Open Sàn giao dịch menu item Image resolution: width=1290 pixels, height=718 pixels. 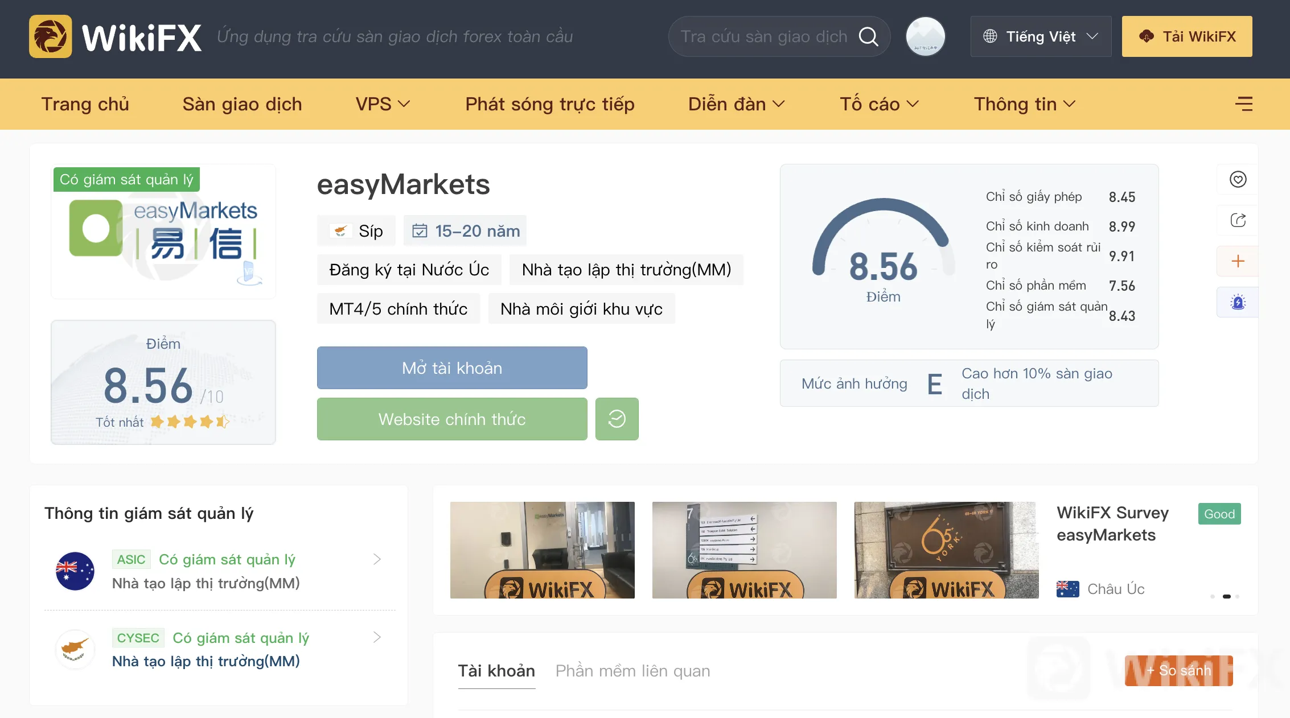coord(243,104)
